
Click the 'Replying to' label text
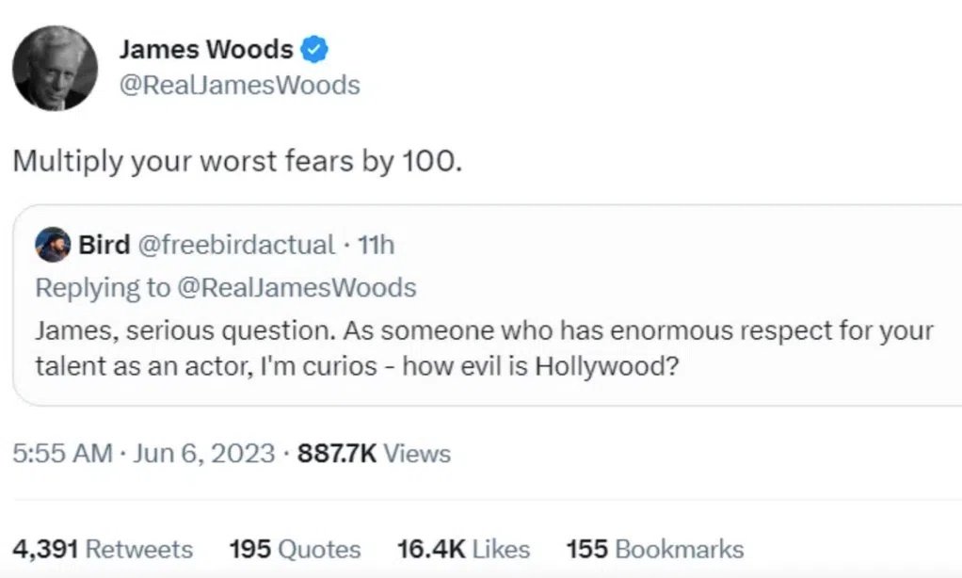click(x=104, y=288)
